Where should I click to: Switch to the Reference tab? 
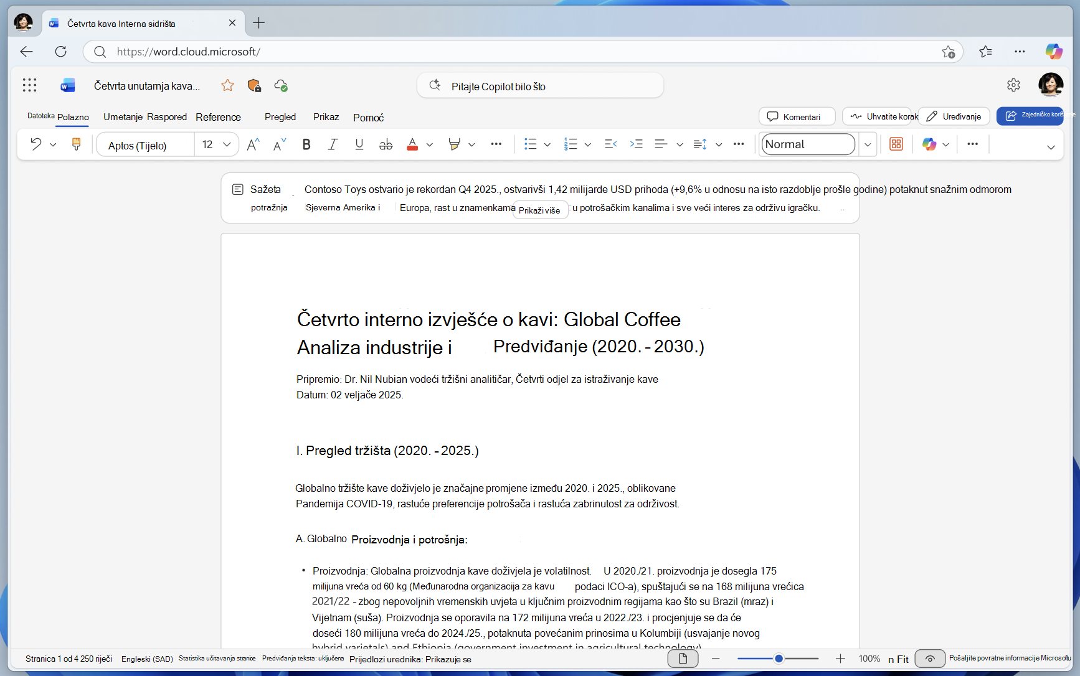pyautogui.click(x=218, y=117)
